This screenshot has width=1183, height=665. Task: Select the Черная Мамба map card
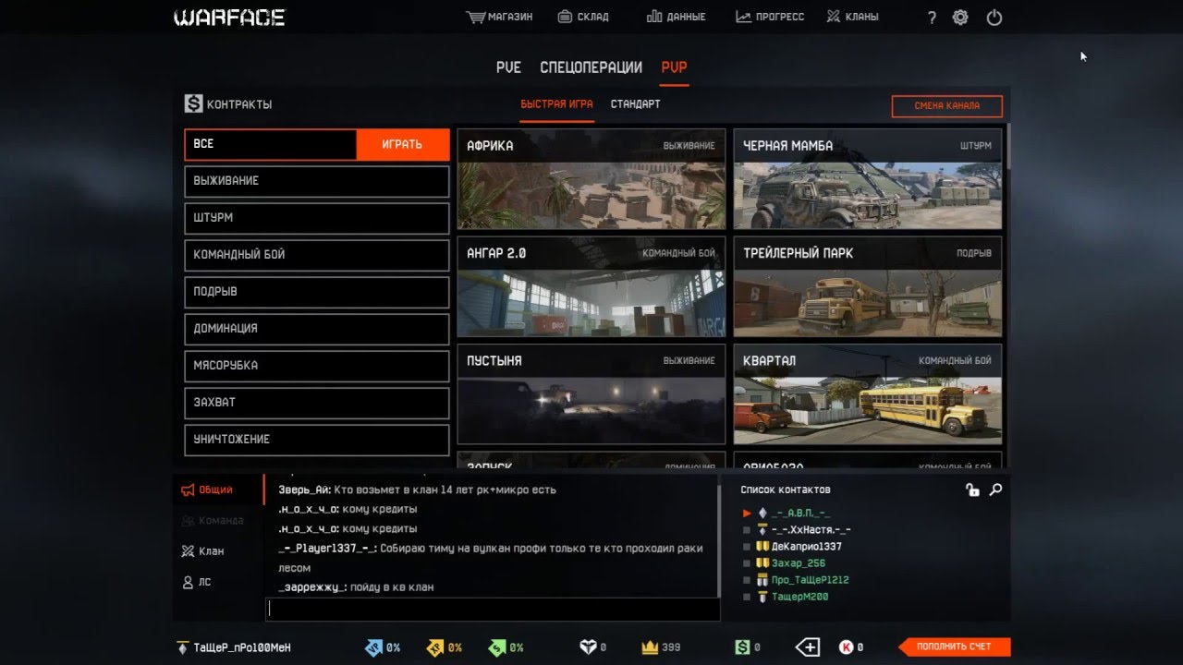tap(868, 179)
